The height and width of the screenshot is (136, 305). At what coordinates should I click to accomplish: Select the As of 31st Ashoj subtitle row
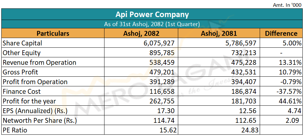tap(152, 24)
